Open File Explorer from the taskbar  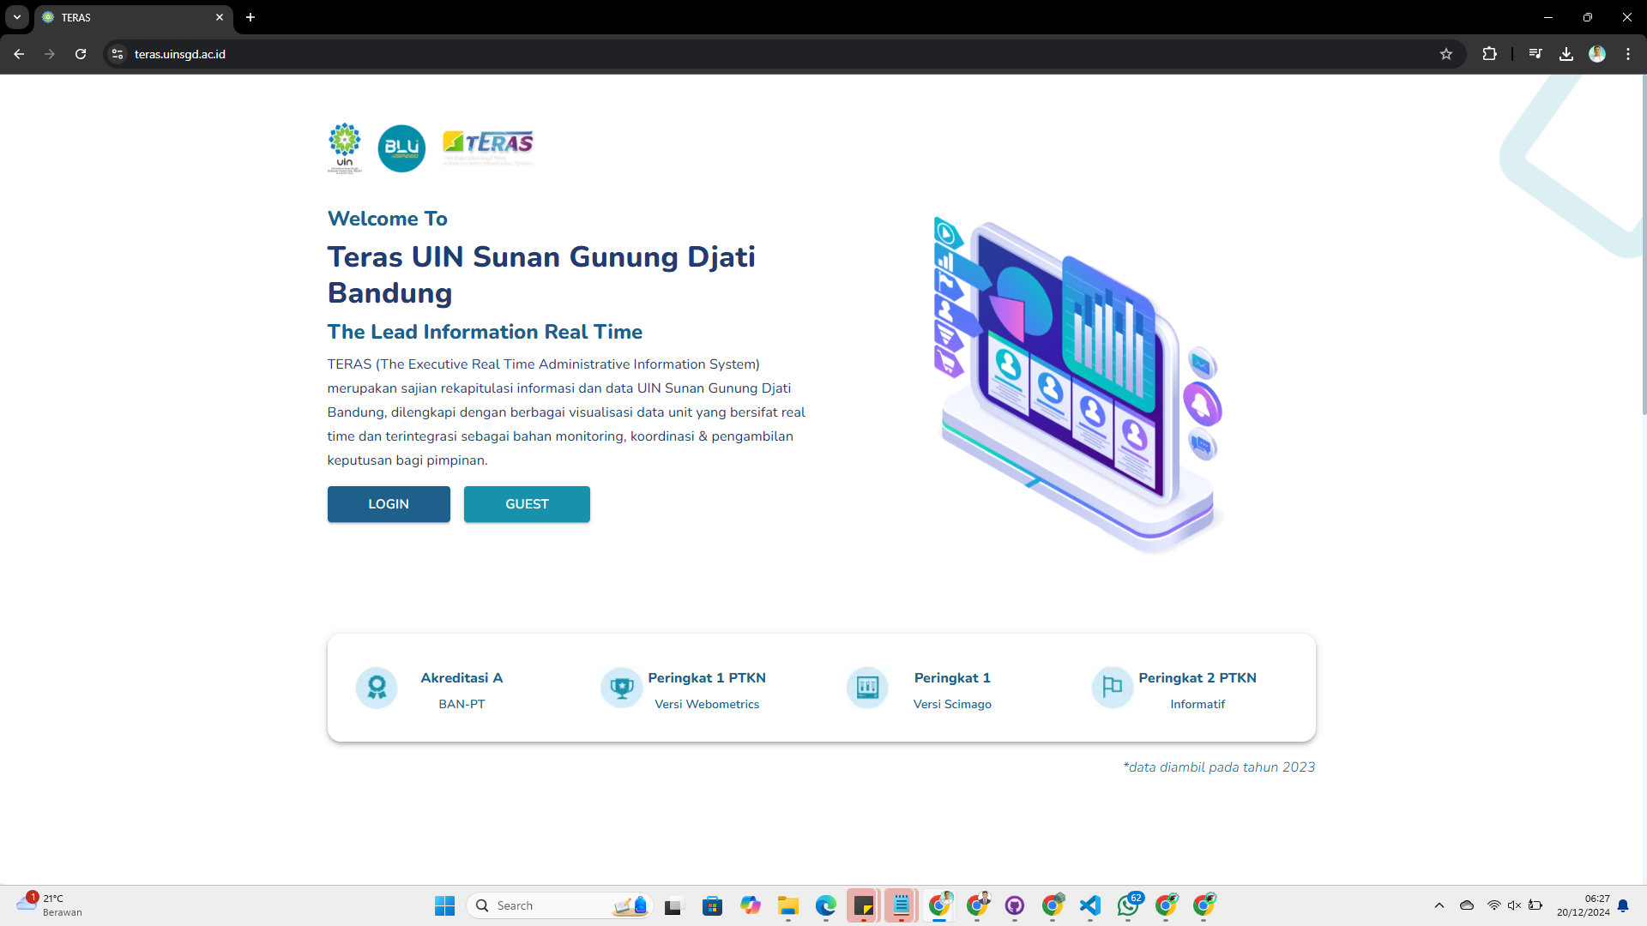(x=788, y=905)
